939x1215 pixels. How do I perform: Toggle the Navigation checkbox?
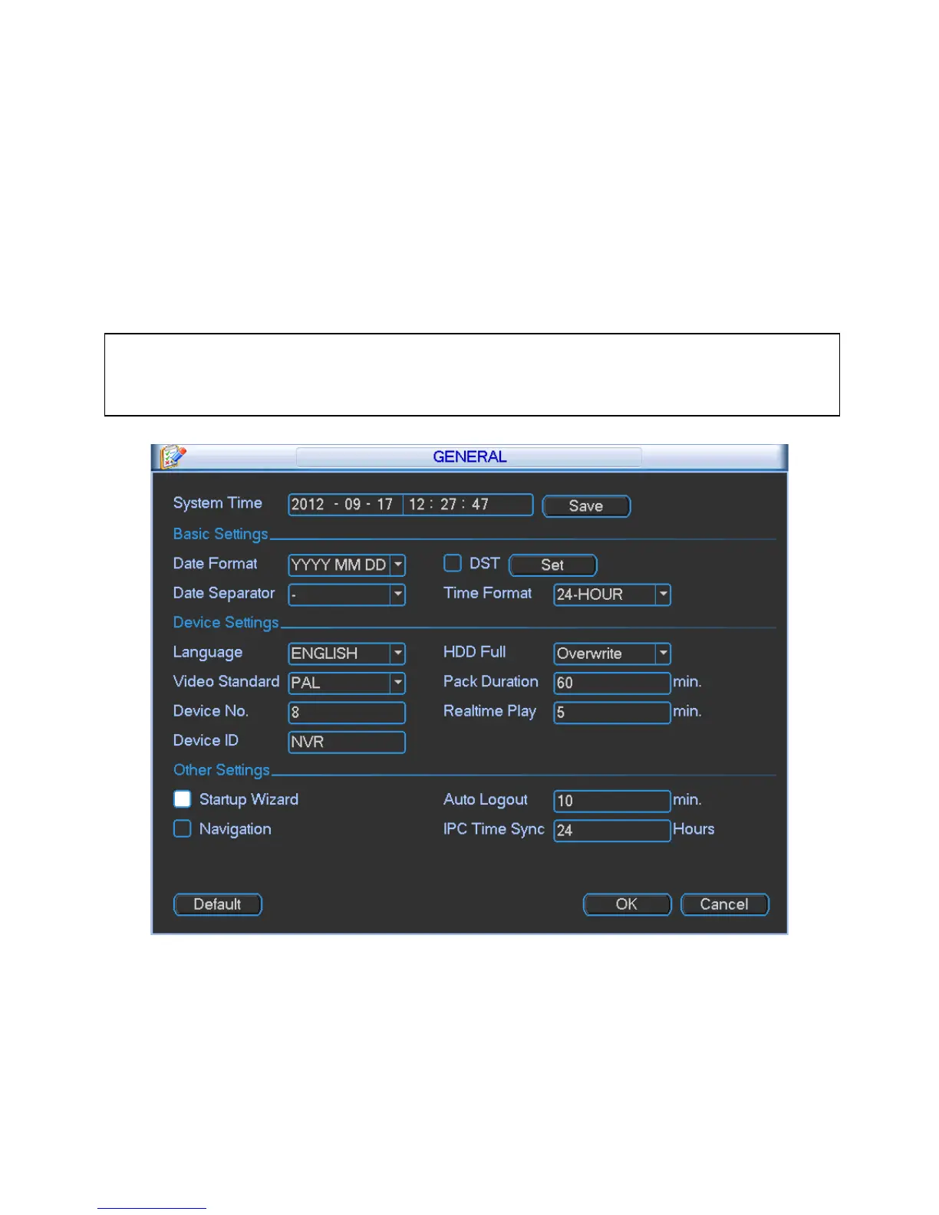(x=182, y=829)
